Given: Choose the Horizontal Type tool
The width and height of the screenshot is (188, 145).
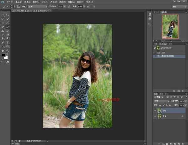Looking at the screenshot, I should pyautogui.click(x=8, y=42).
